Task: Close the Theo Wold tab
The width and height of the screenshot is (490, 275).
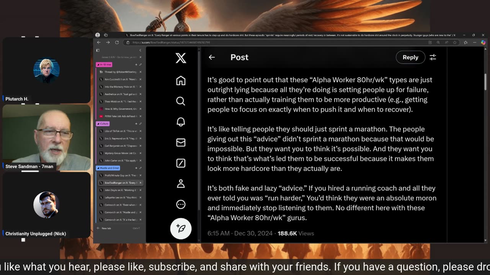Action: click(x=140, y=102)
